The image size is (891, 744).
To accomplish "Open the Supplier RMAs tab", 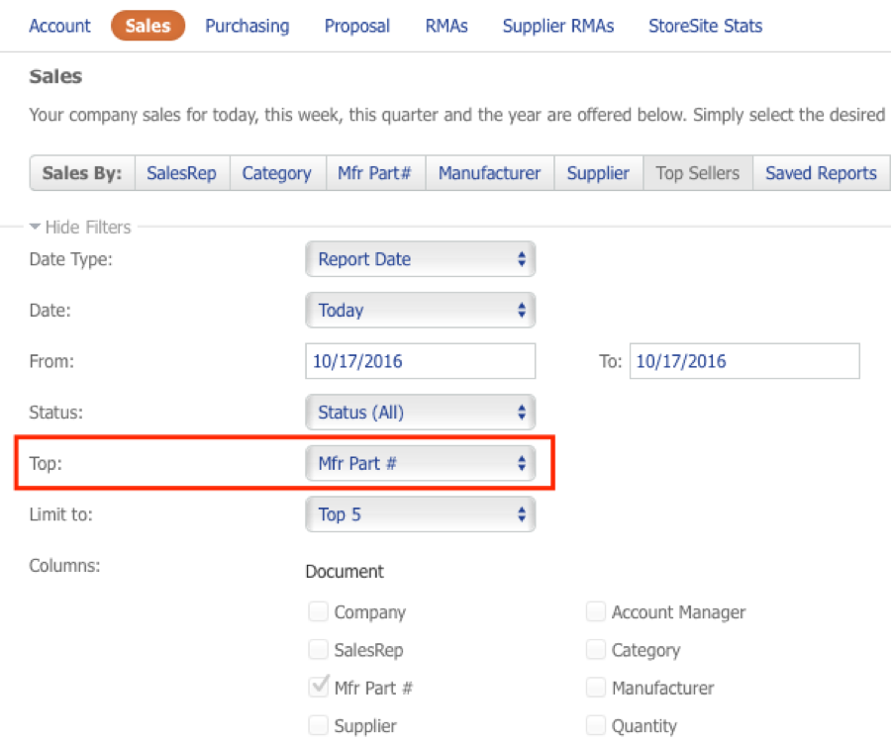I will tap(558, 26).
